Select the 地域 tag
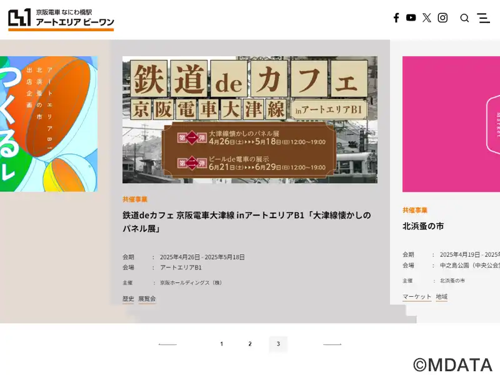 tap(442, 297)
